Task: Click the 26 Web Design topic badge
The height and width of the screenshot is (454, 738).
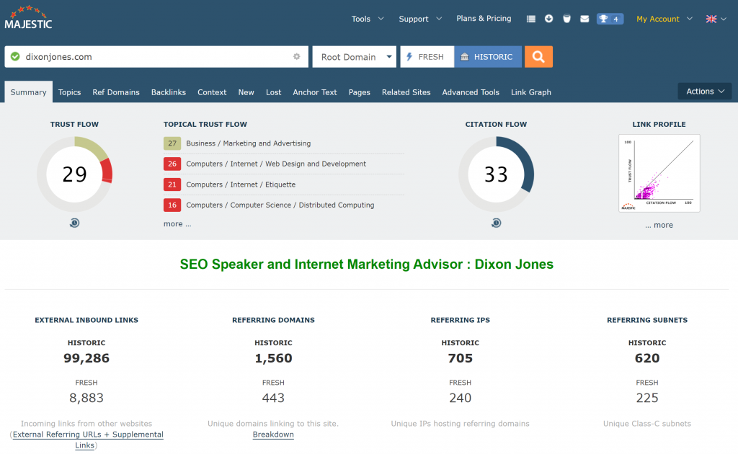Action: coord(172,164)
